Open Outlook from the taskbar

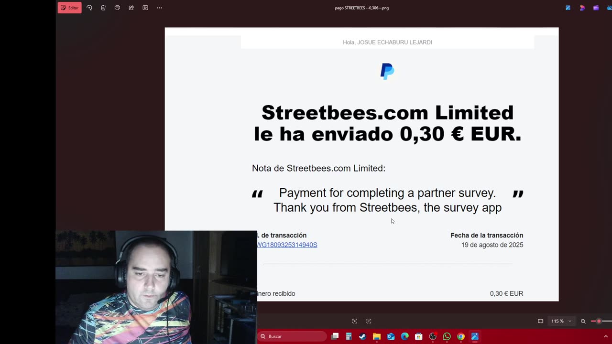click(391, 336)
